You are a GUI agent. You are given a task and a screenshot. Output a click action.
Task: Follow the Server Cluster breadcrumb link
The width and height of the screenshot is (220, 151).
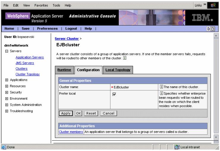(x=67, y=39)
